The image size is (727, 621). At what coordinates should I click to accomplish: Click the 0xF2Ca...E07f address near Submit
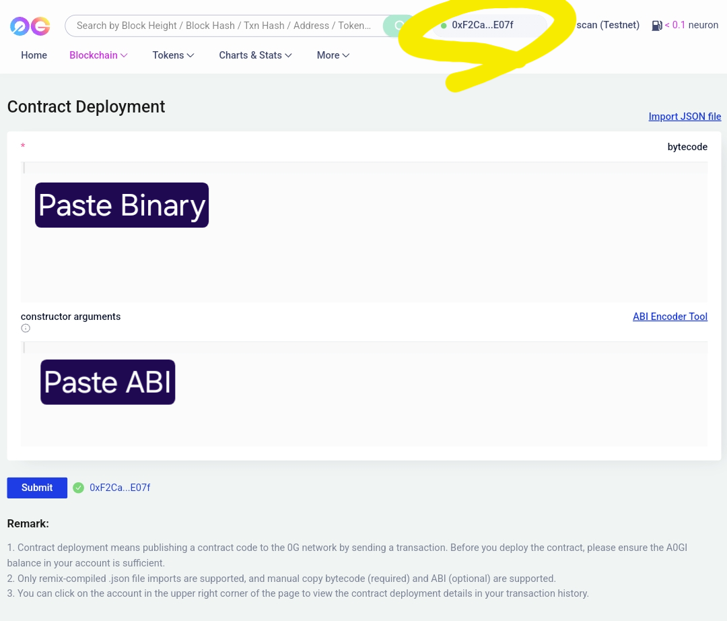120,488
